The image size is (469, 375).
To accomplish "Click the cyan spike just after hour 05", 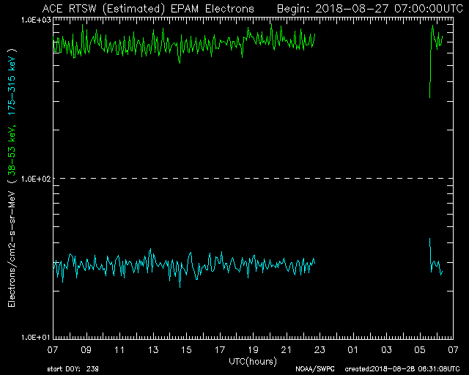I will click(x=430, y=245).
